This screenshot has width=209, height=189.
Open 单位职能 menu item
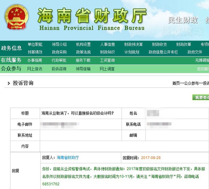tap(35, 45)
